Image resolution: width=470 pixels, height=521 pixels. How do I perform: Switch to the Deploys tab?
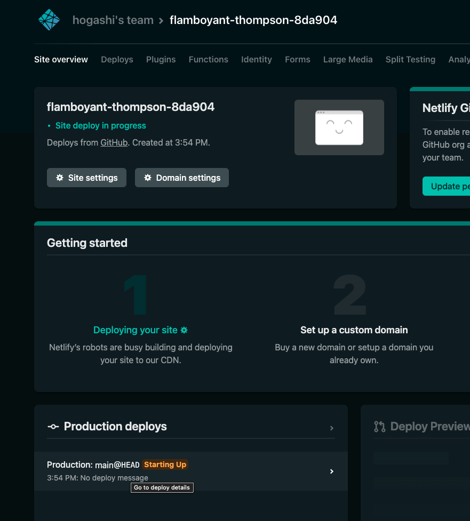(x=117, y=60)
